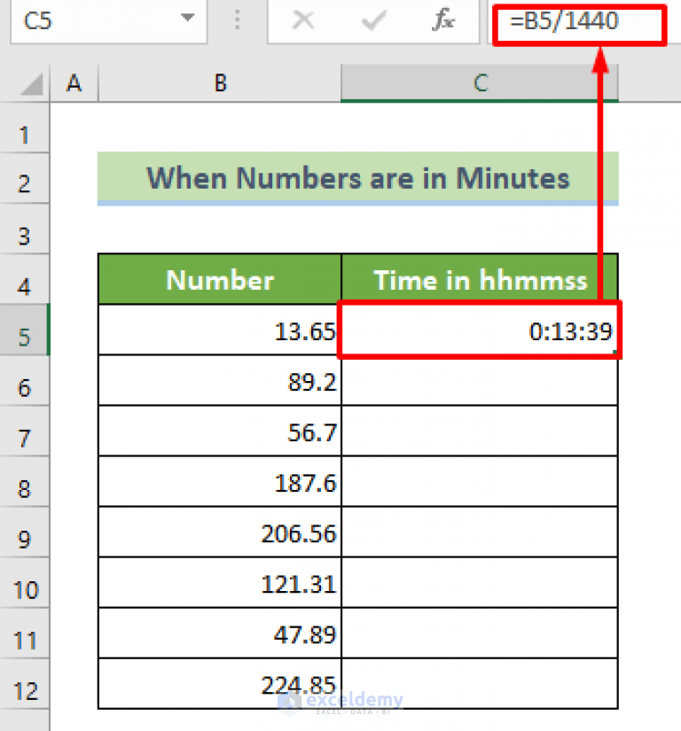The width and height of the screenshot is (681, 731).
Task: Select column header B
Action: pyautogui.click(x=219, y=82)
